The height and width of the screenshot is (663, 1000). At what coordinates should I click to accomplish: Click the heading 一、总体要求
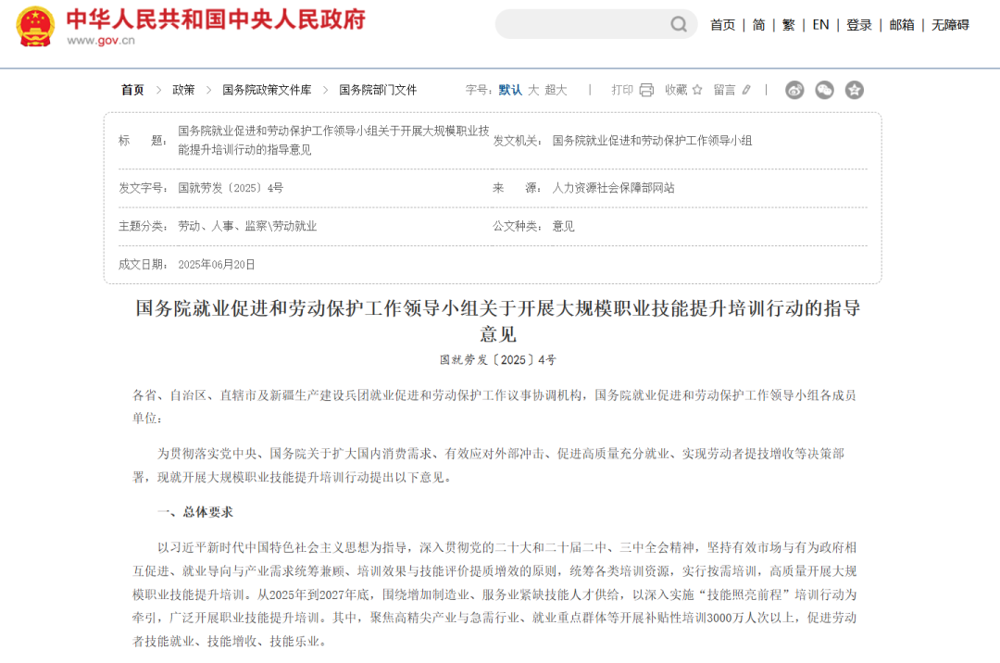tap(195, 512)
